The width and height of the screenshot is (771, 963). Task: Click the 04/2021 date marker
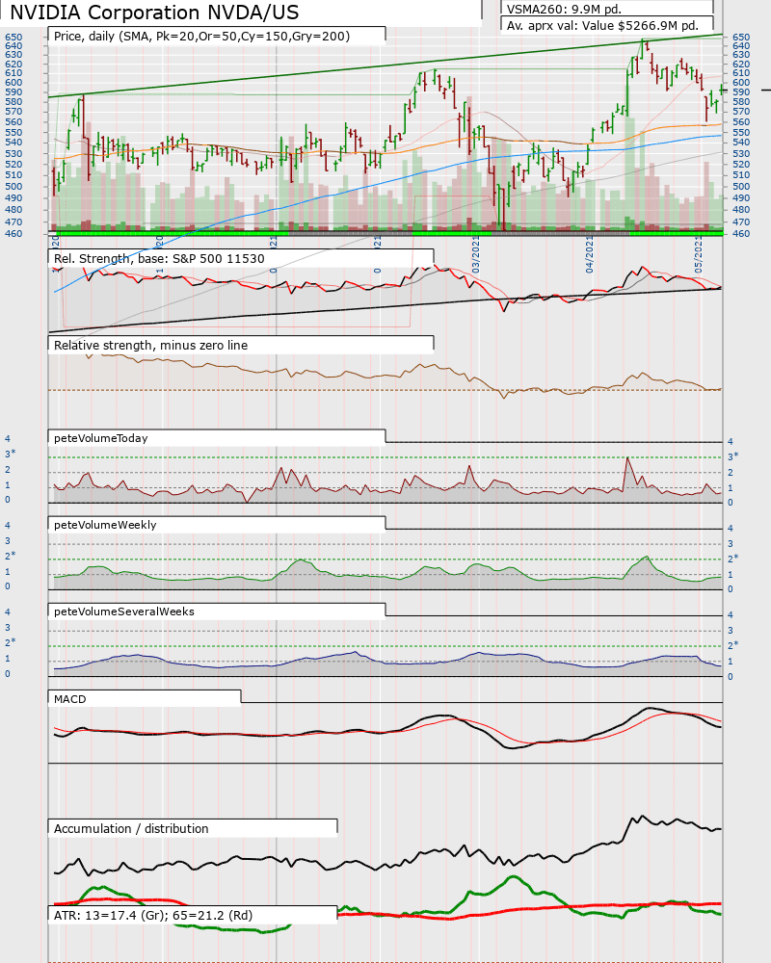590,255
